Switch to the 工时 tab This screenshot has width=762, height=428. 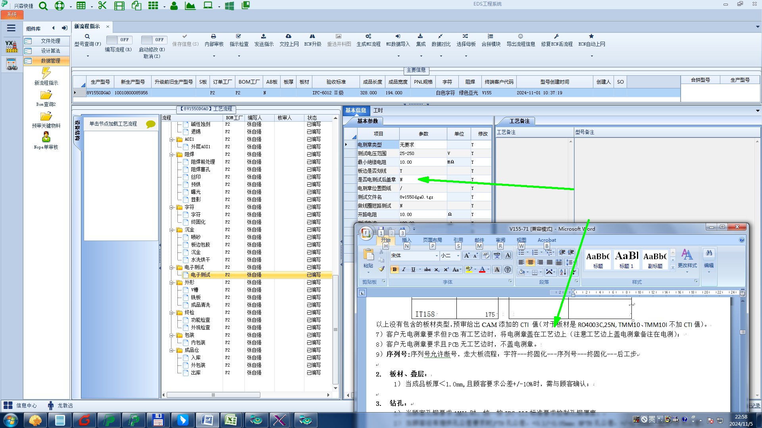coord(378,110)
